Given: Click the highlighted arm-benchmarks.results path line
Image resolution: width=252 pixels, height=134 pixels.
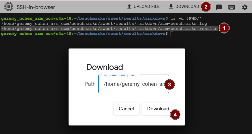Looking at the screenshot, I should pos(109,29).
